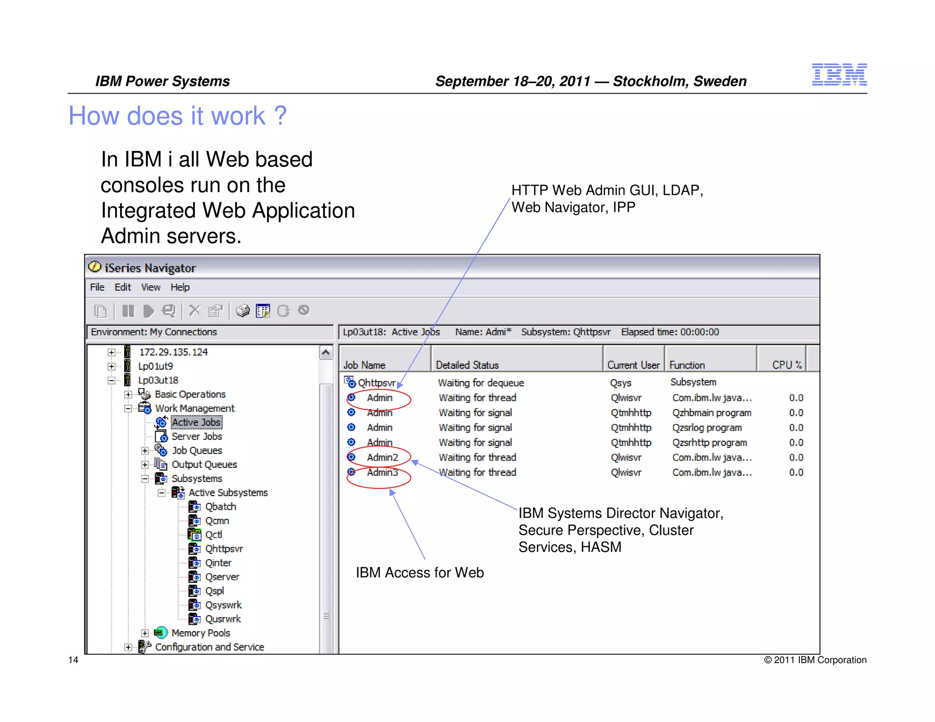
Task: Select the Admin job with Qzsrhttp program
Action: point(575,442)
